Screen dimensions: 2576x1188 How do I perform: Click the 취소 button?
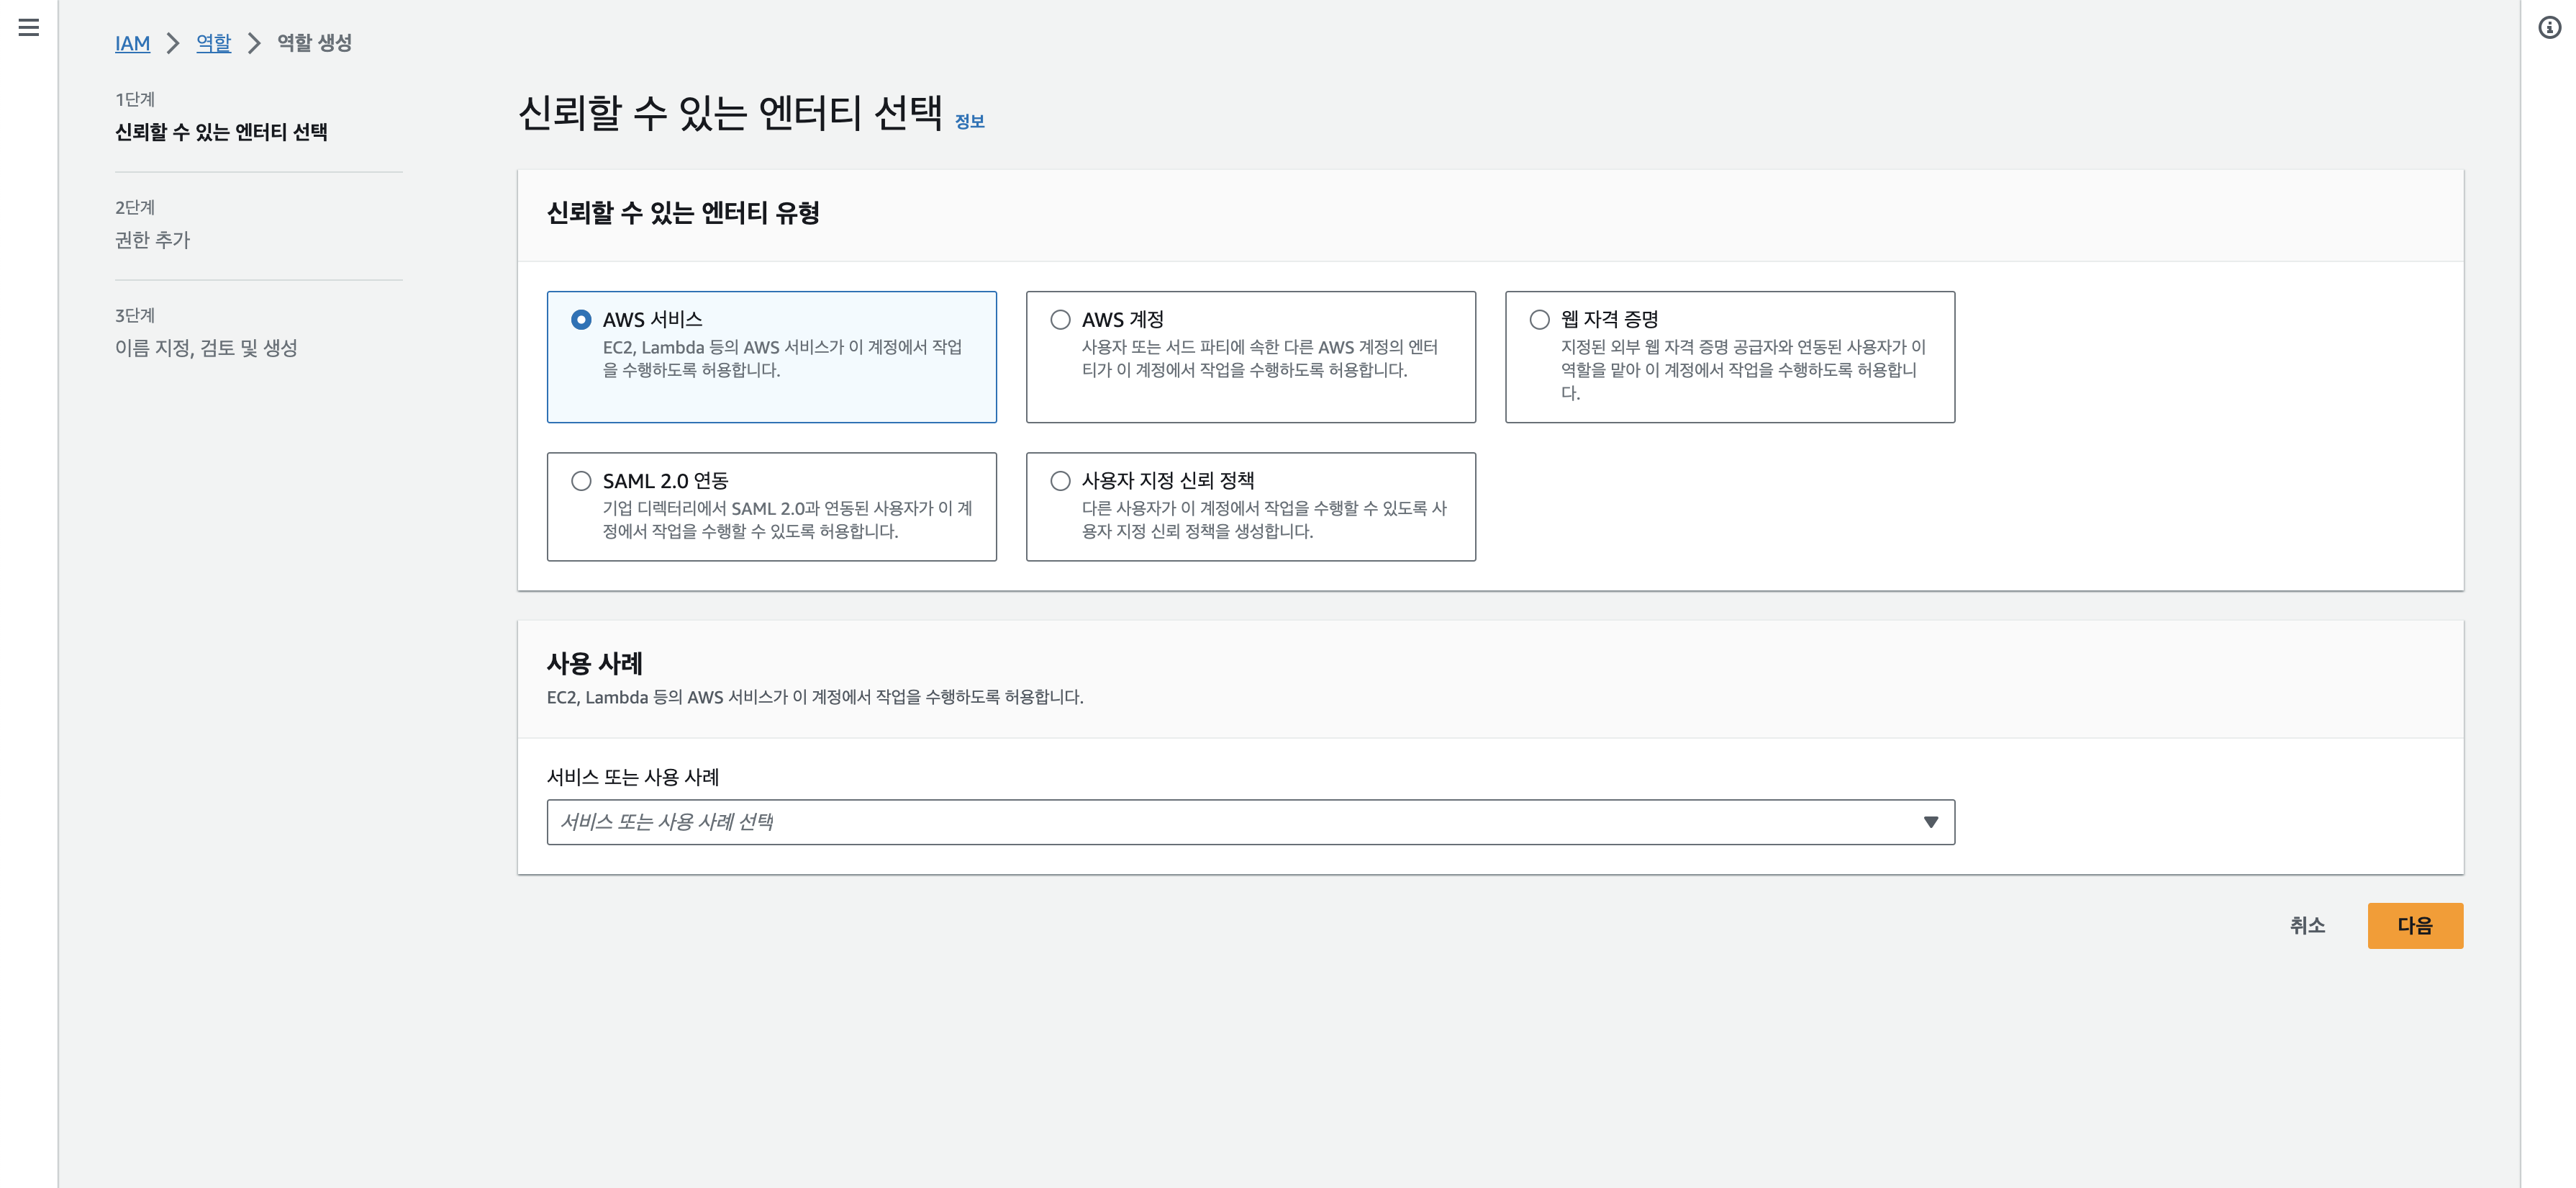[x=2307, y=926]
